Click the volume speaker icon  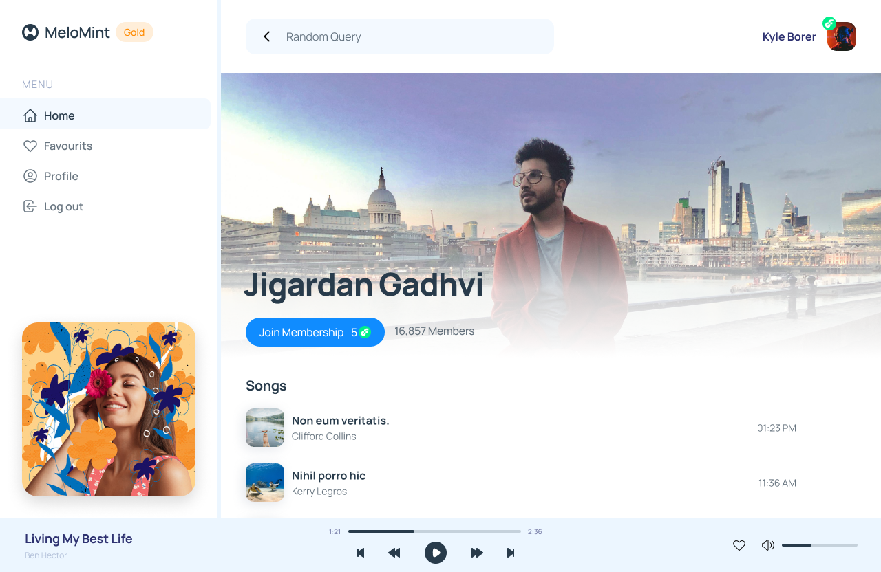767,544
